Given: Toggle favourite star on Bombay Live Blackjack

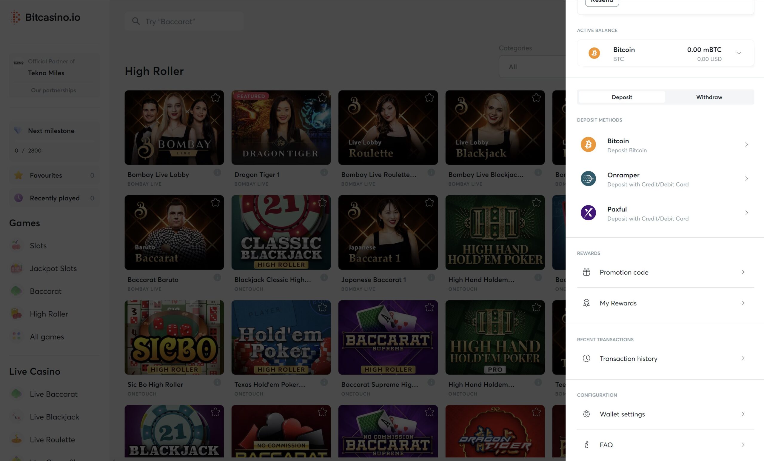Looking at the screenshot, I should point(536,98).
